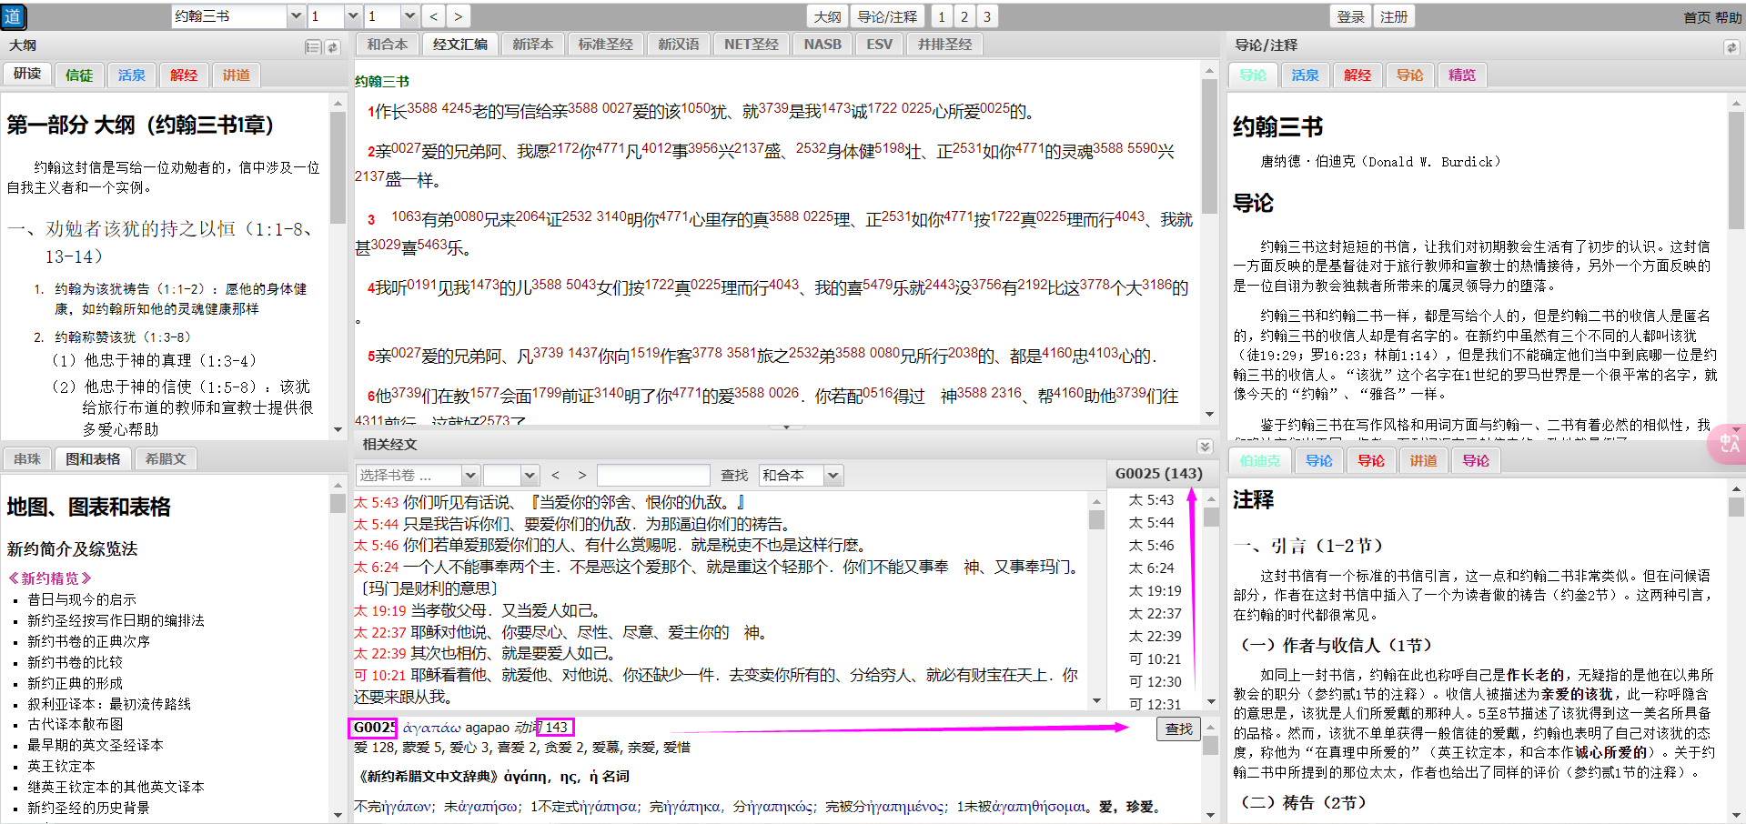Click the 查找 button beside G0025 entry
The height and width of the screenshot is (824, 1746).
[x=1178, y=729]
